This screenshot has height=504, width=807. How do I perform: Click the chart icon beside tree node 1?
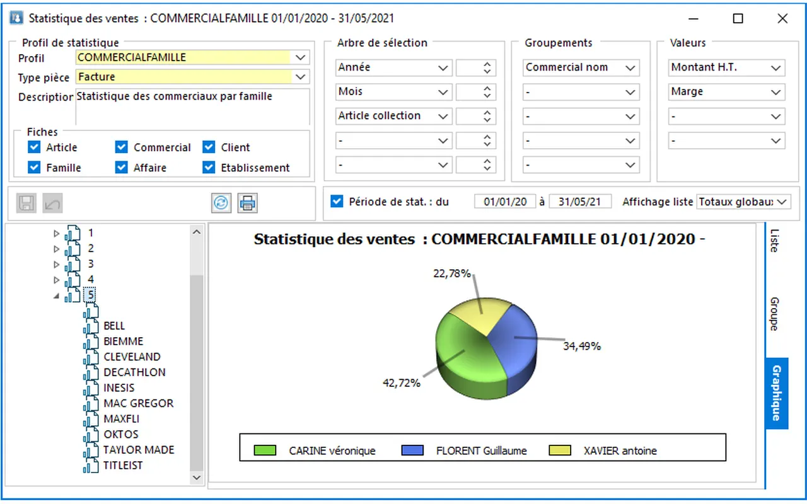coord(73,233)
